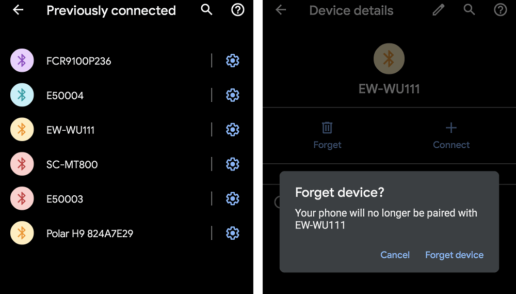
Task: Confirm with the Forget device button
Action: click(454, 255)
